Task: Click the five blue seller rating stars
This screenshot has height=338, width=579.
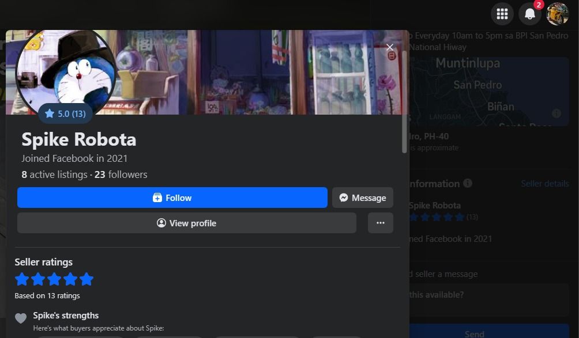Action: point(54,280)
